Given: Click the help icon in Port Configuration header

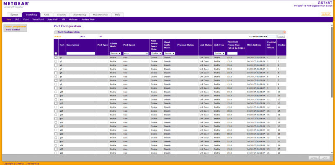Looking at the screenshot, I should point(284,32).
